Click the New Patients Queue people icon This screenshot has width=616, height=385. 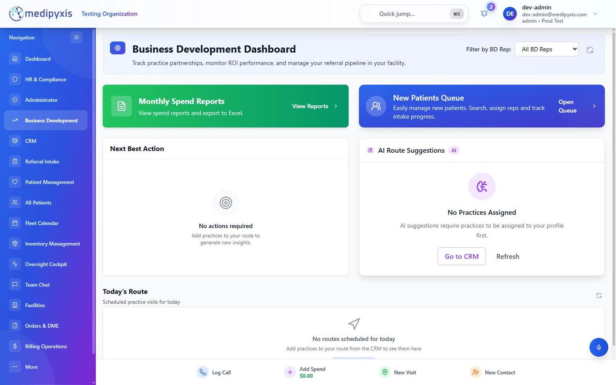coord(376,106)
